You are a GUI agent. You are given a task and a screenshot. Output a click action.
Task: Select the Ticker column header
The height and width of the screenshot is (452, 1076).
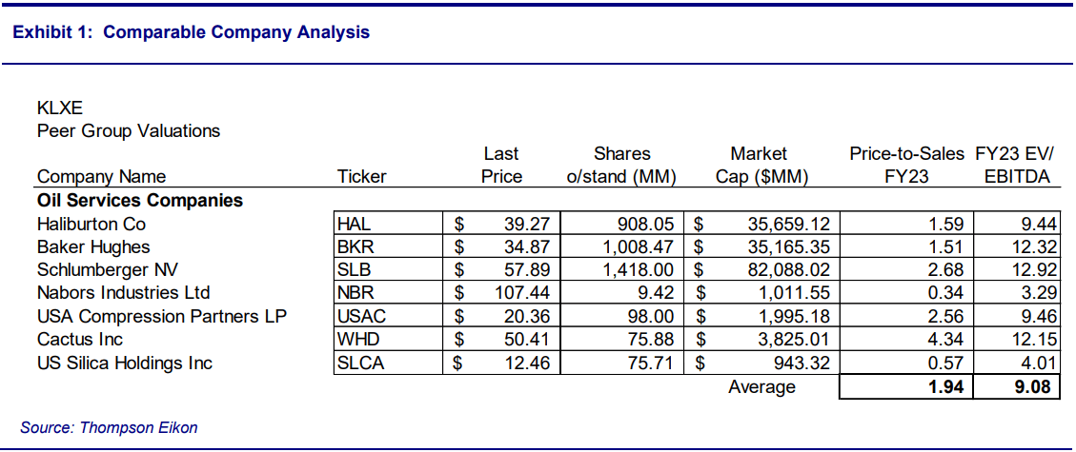point(362,176)
